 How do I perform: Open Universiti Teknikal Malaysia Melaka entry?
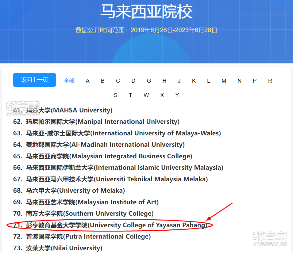click(110, 179)
